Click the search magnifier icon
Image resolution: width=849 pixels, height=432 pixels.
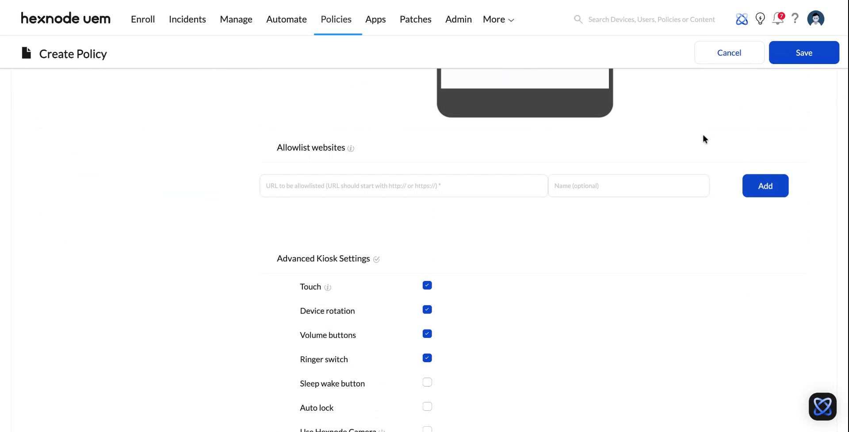pyautogui.click(x=578, y=19)
